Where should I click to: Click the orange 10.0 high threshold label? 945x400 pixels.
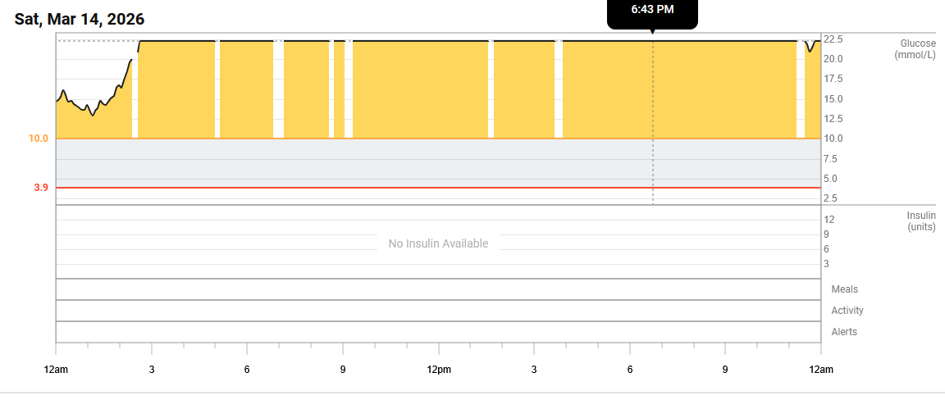(x=39, y=139)
